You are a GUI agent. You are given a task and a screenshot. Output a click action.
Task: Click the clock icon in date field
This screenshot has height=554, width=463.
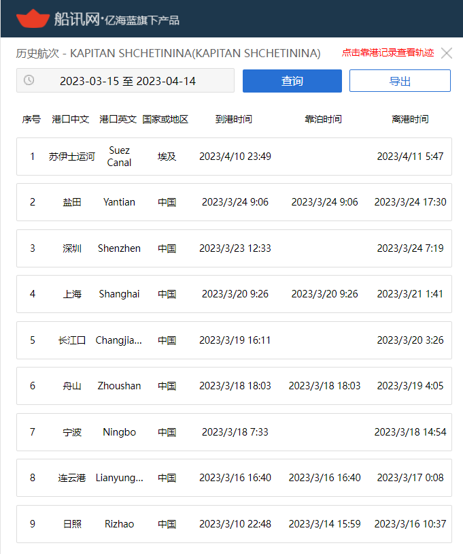tap(29, 80)
